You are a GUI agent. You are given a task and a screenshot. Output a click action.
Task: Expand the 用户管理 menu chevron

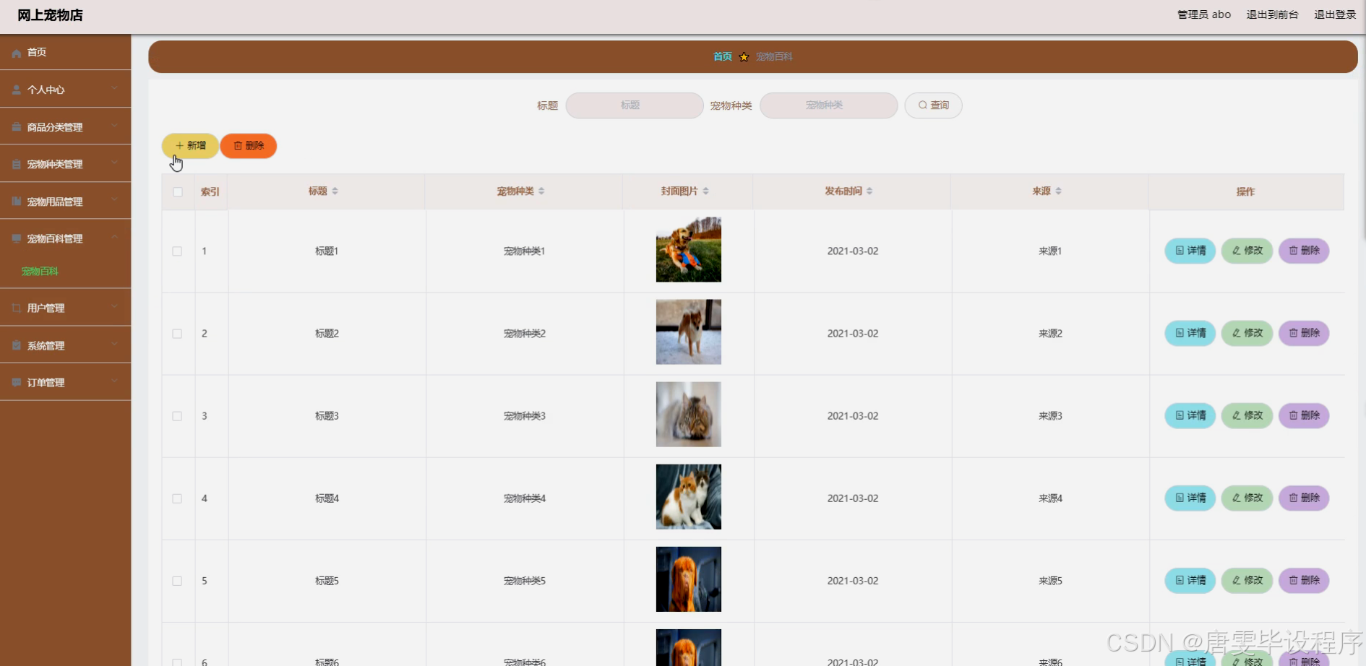click(x=114, y=307)
